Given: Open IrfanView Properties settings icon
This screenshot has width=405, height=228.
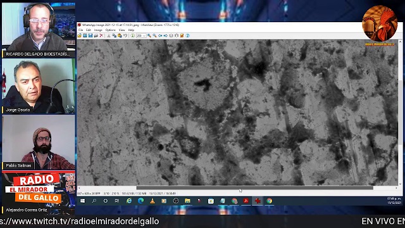Looking at the screenshot, I should click(182, 35).
